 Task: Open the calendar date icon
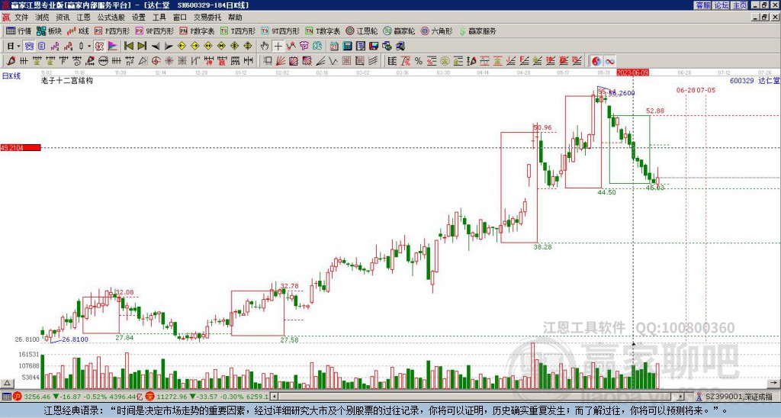coord(334,46)
